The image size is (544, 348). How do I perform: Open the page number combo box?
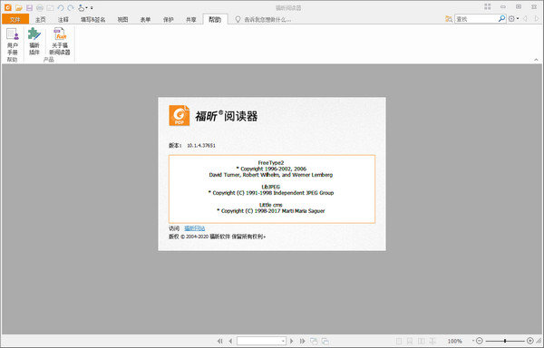tap(262, 341)
